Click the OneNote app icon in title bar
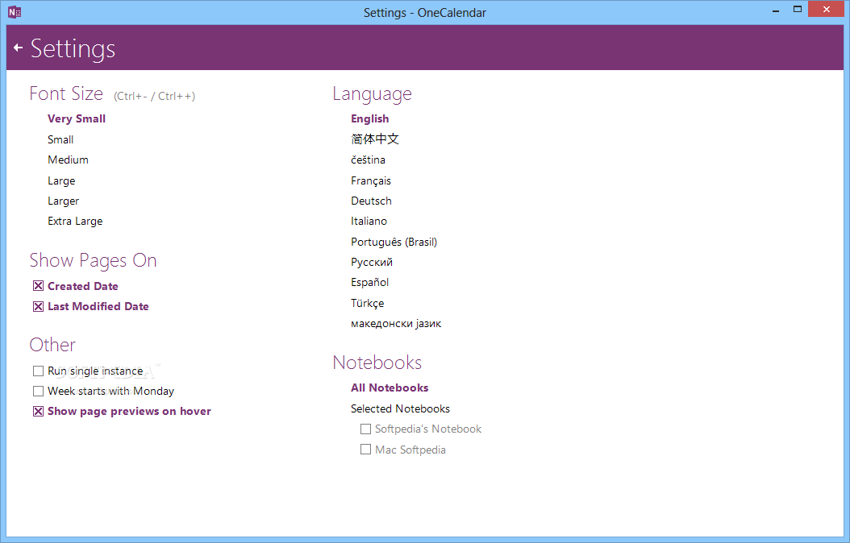850x543 pixels. coord(15,12)
